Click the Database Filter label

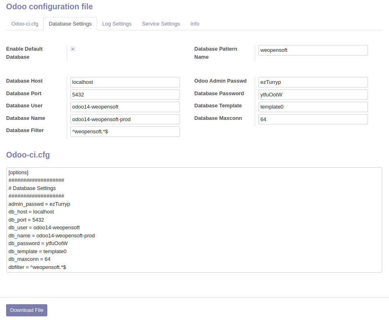click(25, 130)
